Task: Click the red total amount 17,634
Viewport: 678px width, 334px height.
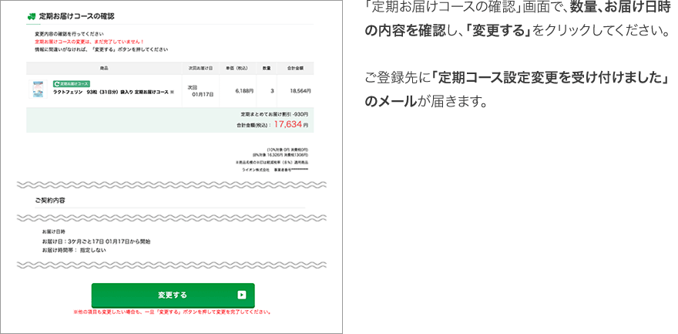Action: [287, 125]
